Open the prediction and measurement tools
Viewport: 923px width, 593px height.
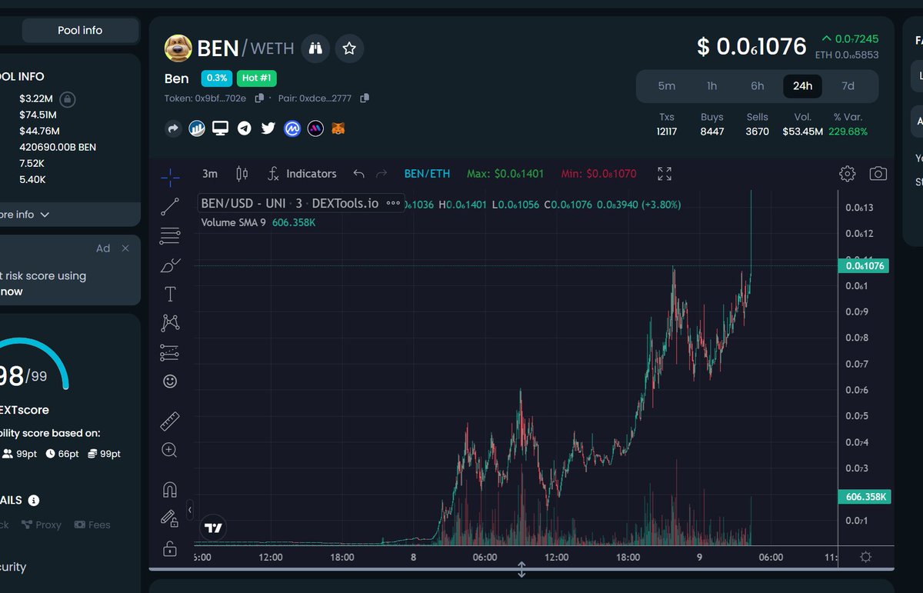click(170, 352)
